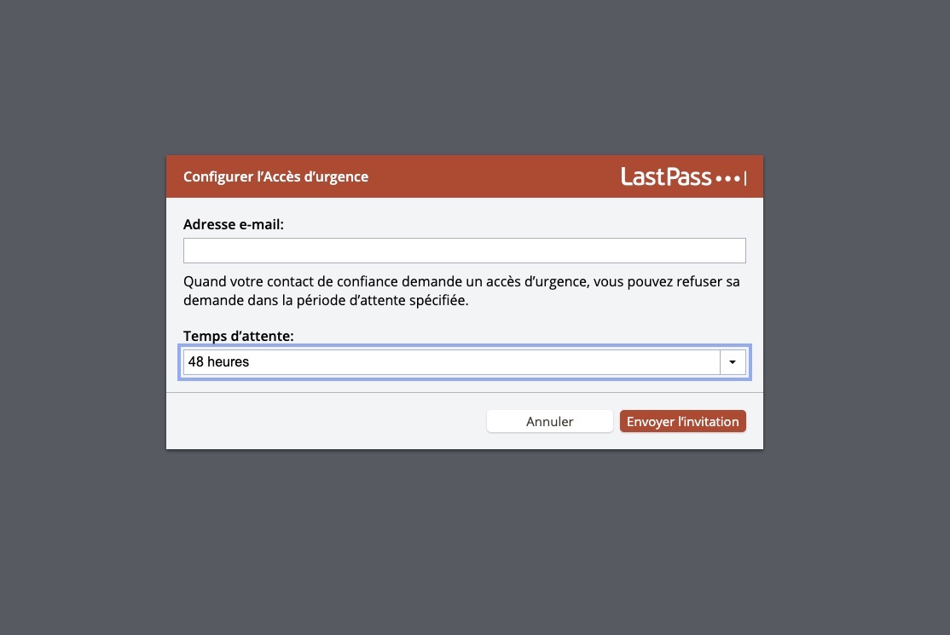Click into the Adresse e-mail field
This screenshot has width=950, height=635.
tap(464, 251)
